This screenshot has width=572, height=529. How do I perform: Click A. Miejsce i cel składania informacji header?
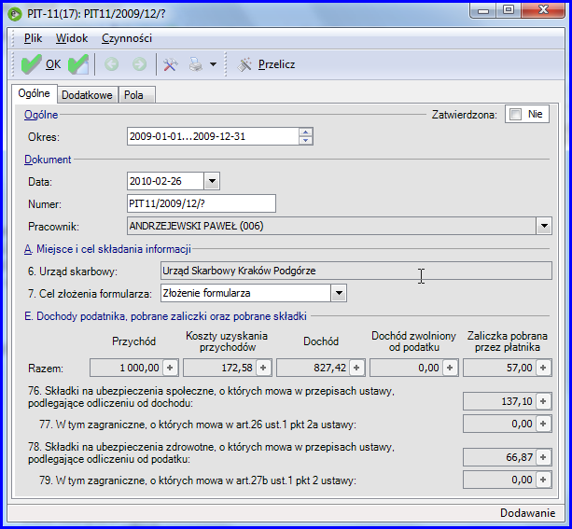pos(107,249)
